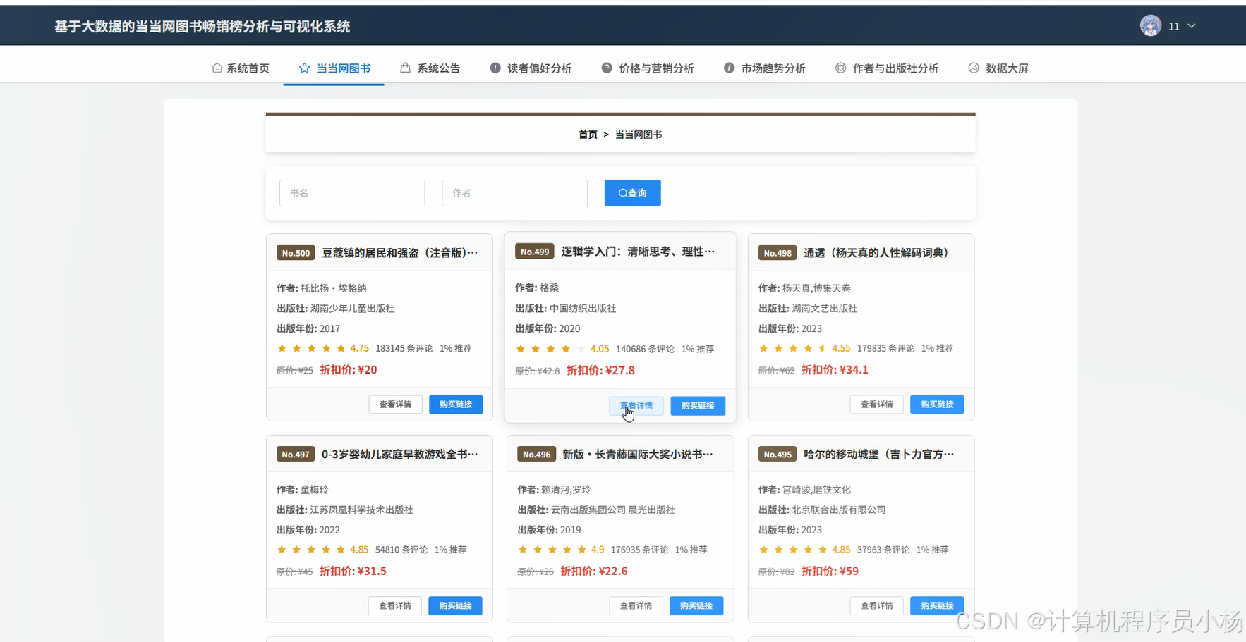Click the discount price ¥31.5

[353, 572]
